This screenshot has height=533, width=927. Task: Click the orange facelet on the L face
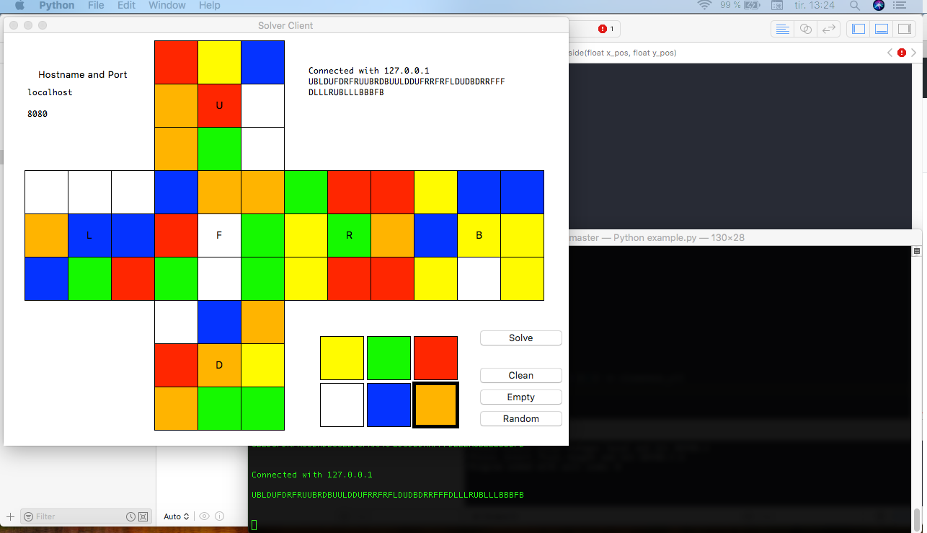pyautogui.click(x=46, y=235)
